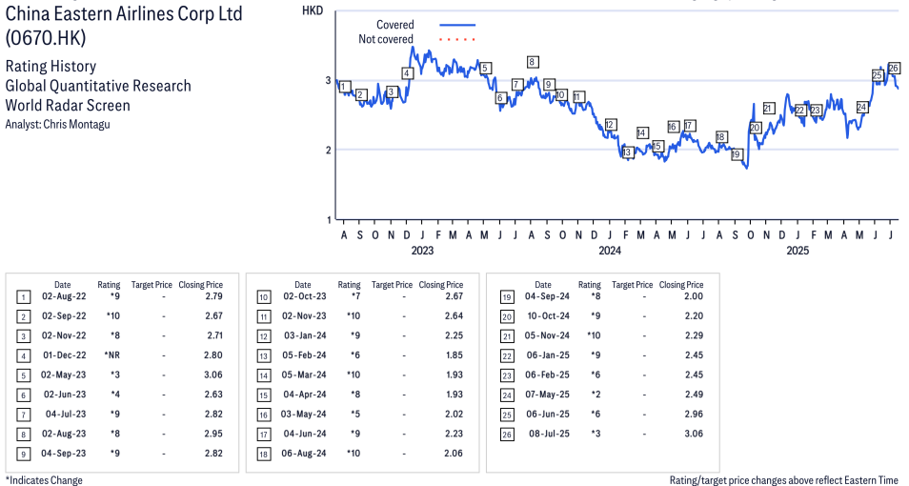909x486 pixels.
Task: Click the *7 rating in row 10
Action: coord(355,296)
